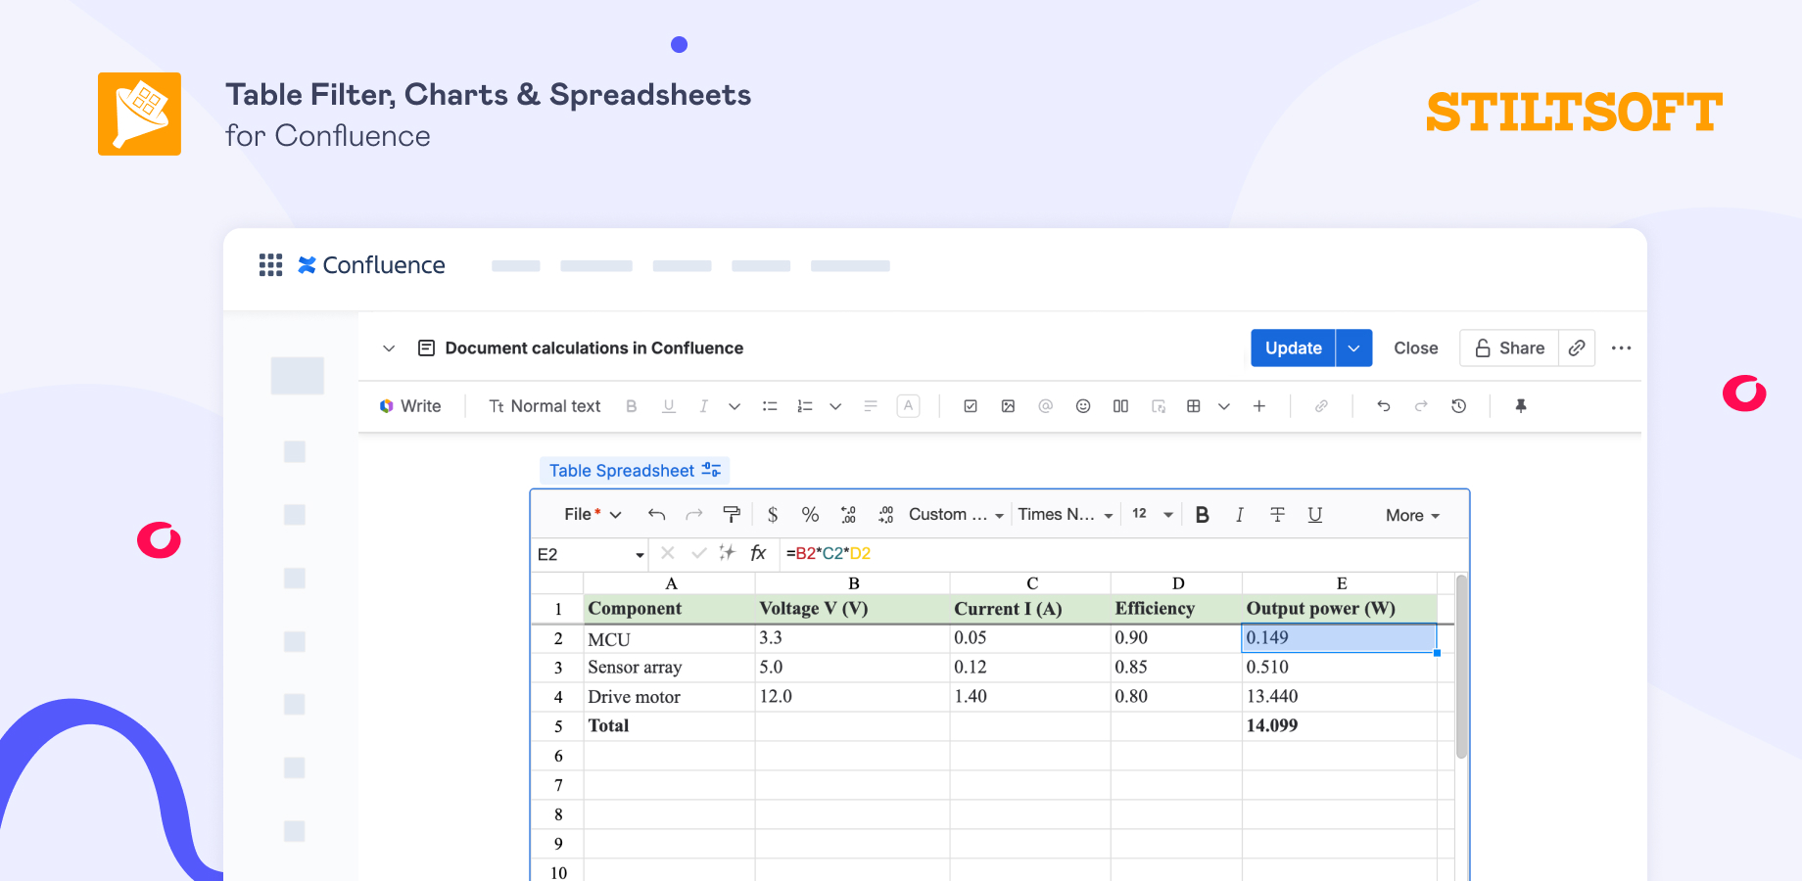Open the table options dropdown chevron
This screenshot has width=1802, height=881.
(x=1224, y=406)
